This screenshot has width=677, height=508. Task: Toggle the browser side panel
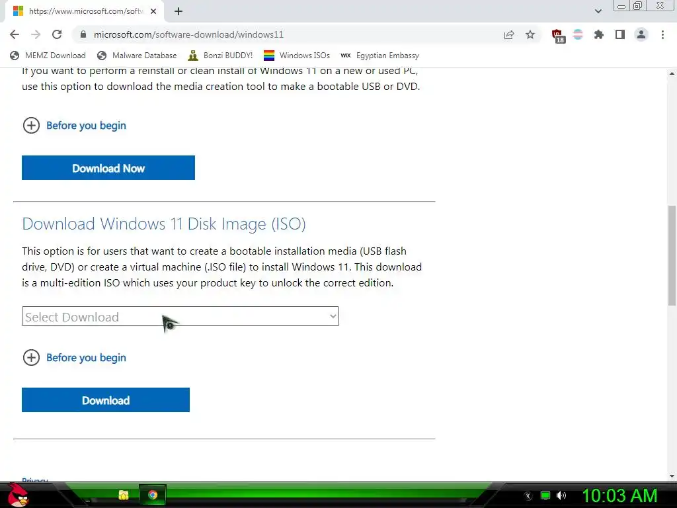click(620, 34)
